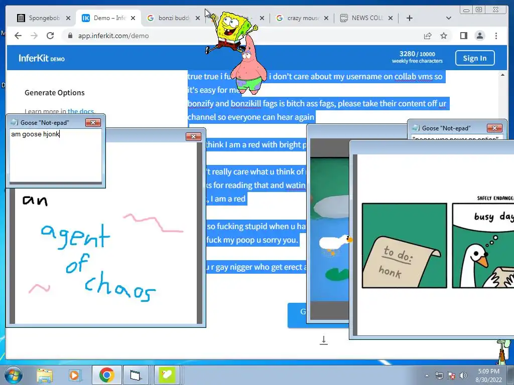Close the right Goose Not-epad window
This screenshot has width=514, height=385.
tap(494, 128)
